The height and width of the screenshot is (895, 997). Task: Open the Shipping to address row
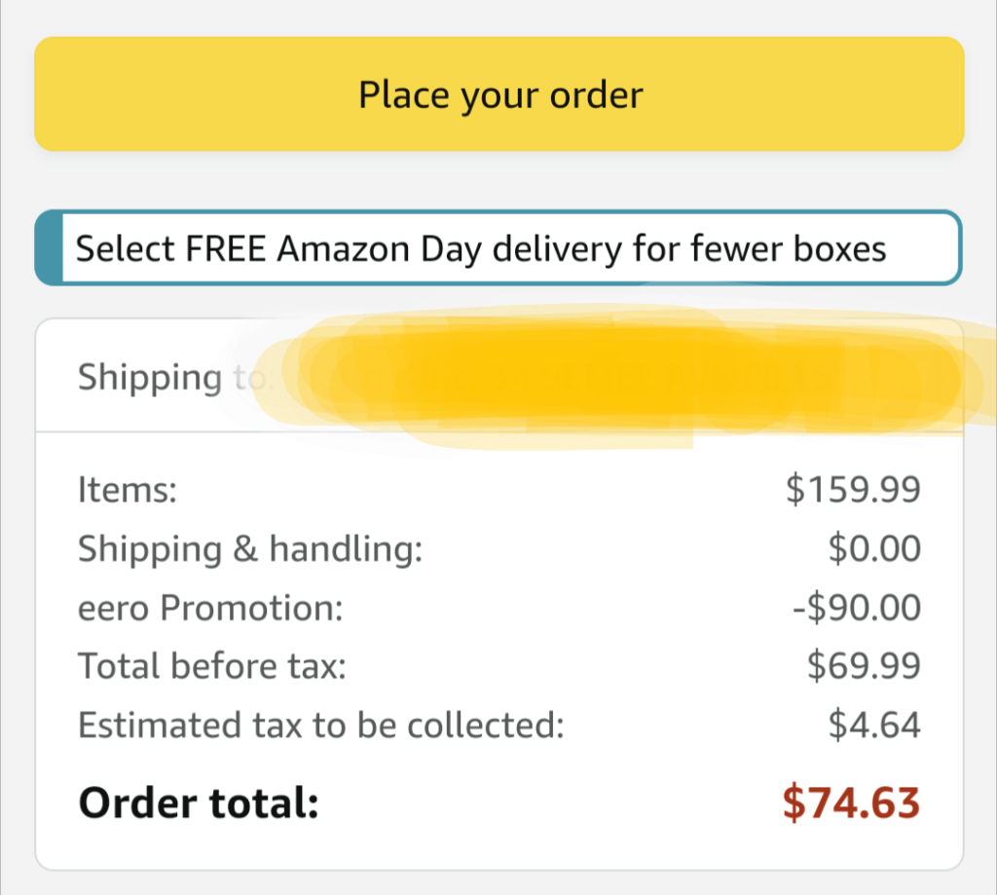(499, 376)
